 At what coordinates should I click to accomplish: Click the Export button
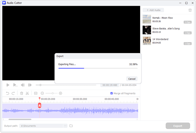[x=178, y=126]
